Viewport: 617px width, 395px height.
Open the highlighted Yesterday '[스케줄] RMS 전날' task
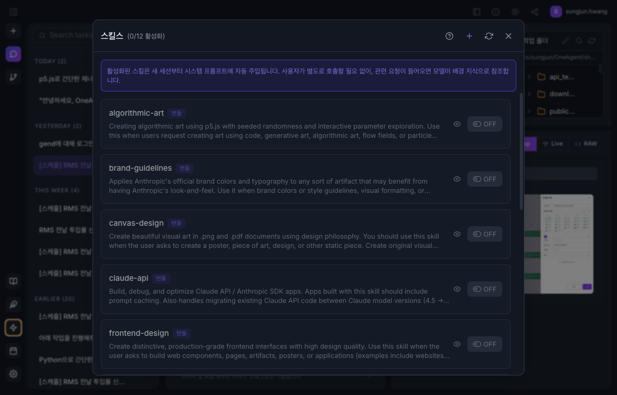point(63,165)
